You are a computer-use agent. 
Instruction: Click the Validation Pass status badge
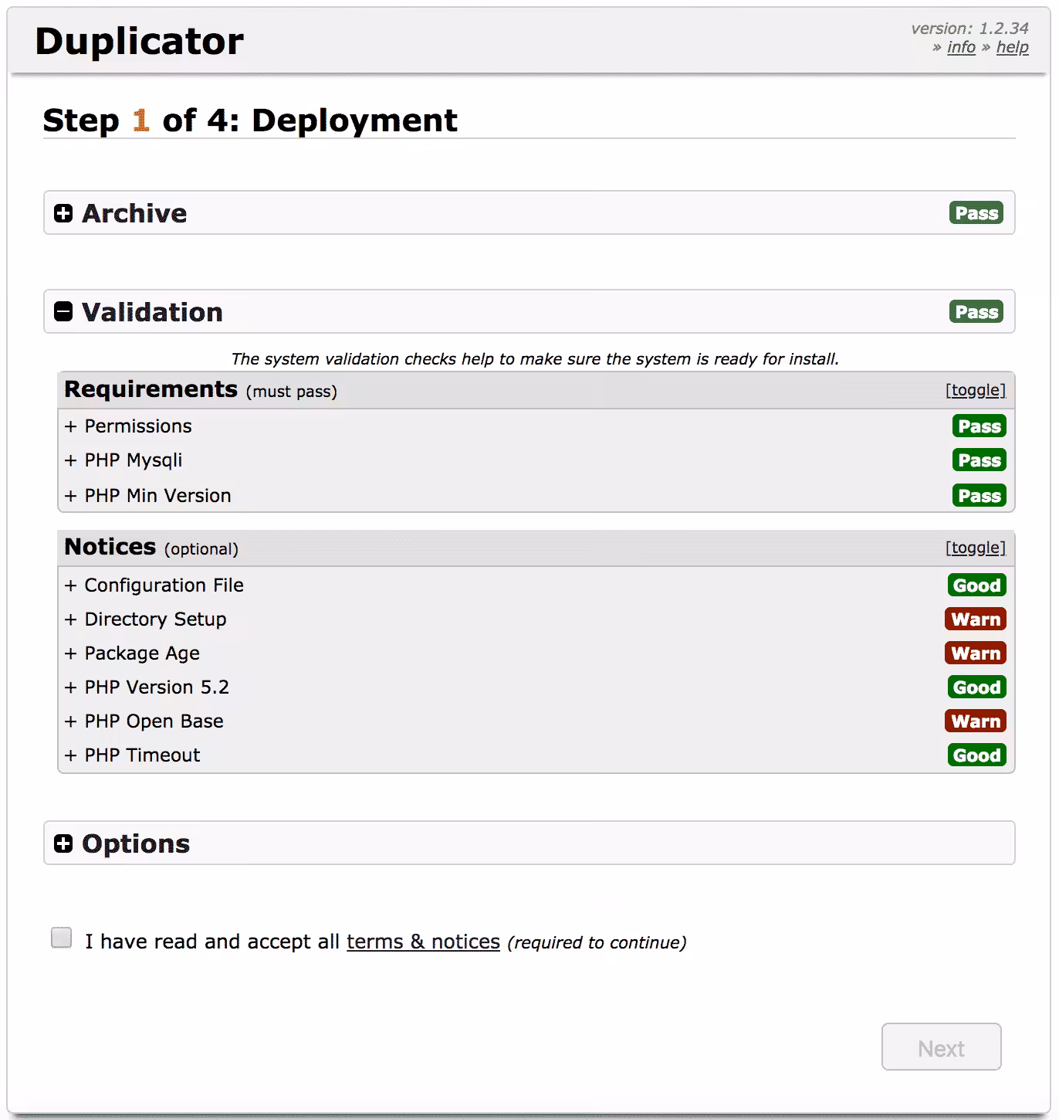point(976,312)
